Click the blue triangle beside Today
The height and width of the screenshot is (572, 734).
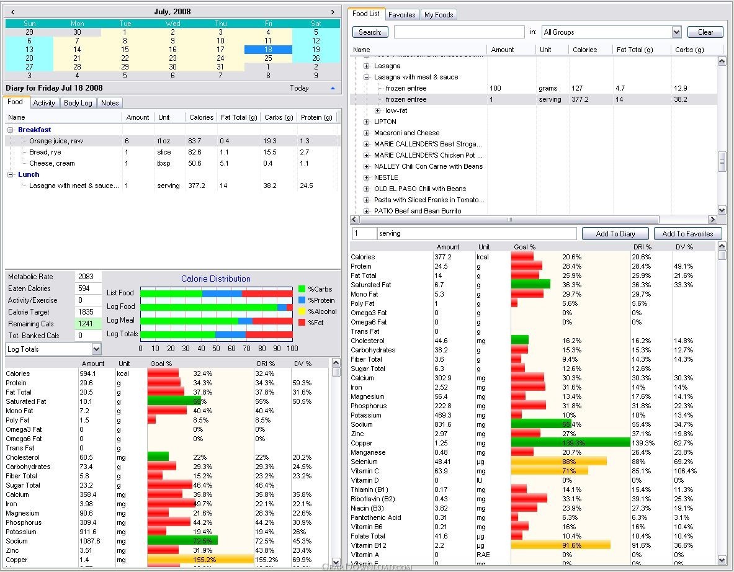coord(333,88)
